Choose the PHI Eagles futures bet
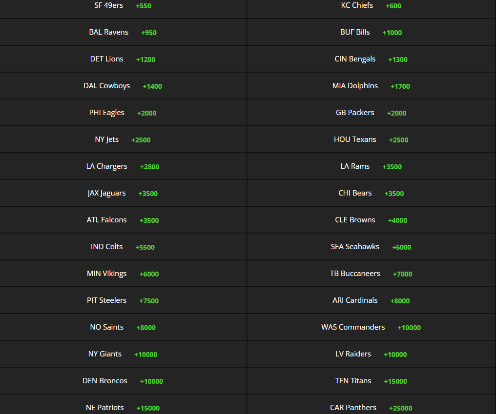Image resolution: width=496 pixels, height=414 pixels. click(123, 113)
